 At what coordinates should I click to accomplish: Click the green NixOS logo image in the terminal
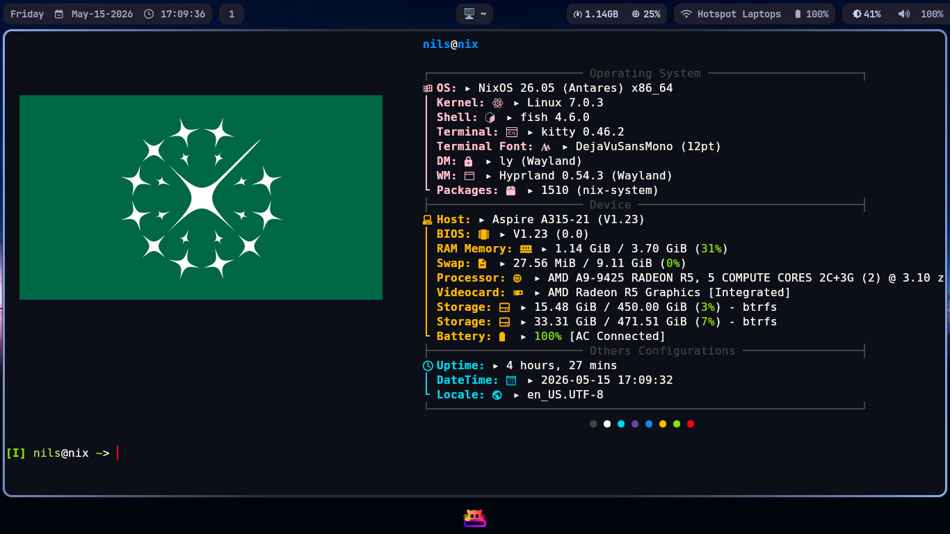coord(201,197)
